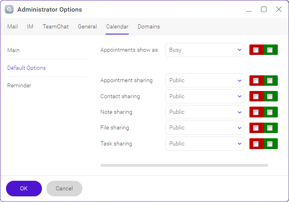
Task: Expand the Appointment sharing dropdown
Action: pyautogui.click(x=205, y=81)
